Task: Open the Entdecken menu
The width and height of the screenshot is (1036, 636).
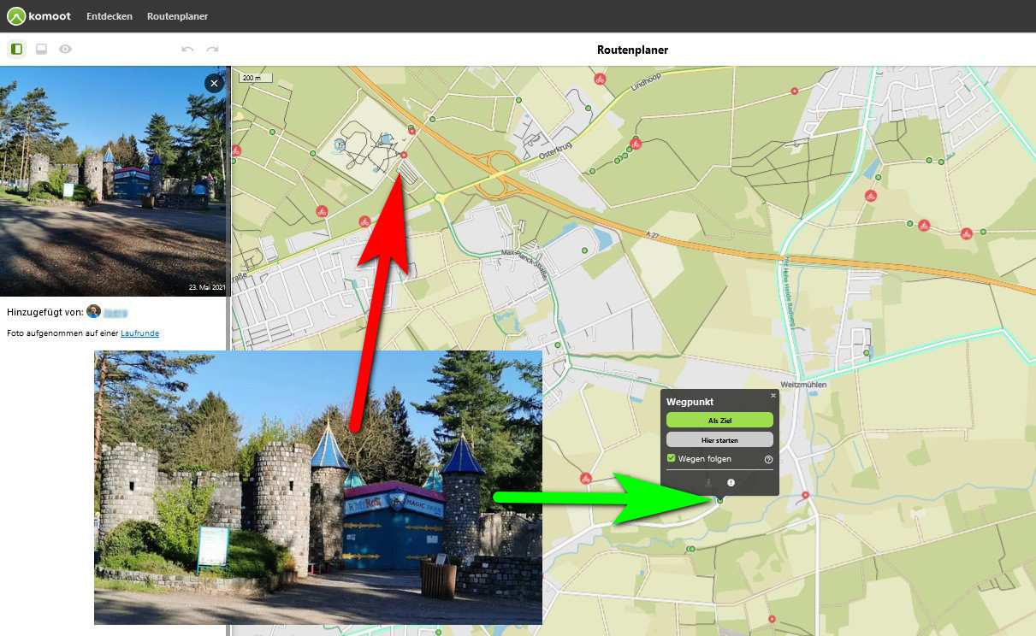Action: (x=110, y=16)
